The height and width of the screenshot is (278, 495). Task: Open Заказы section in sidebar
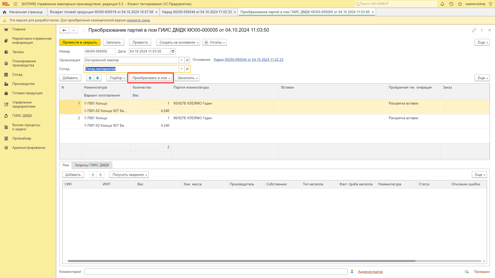pyautogui.click(x=18, y=52)
